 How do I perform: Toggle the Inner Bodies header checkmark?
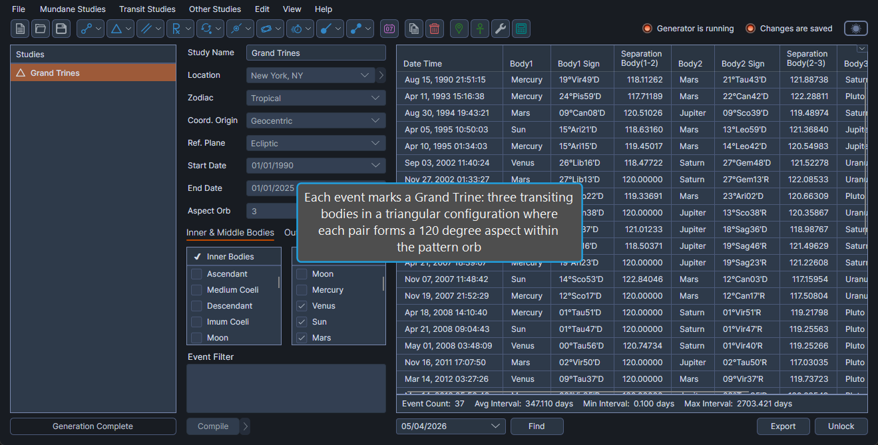click(197, 257)
